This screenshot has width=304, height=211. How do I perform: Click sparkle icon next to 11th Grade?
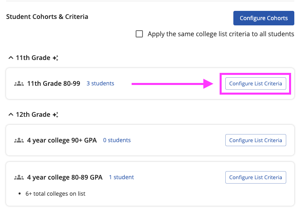coord(55,58)
